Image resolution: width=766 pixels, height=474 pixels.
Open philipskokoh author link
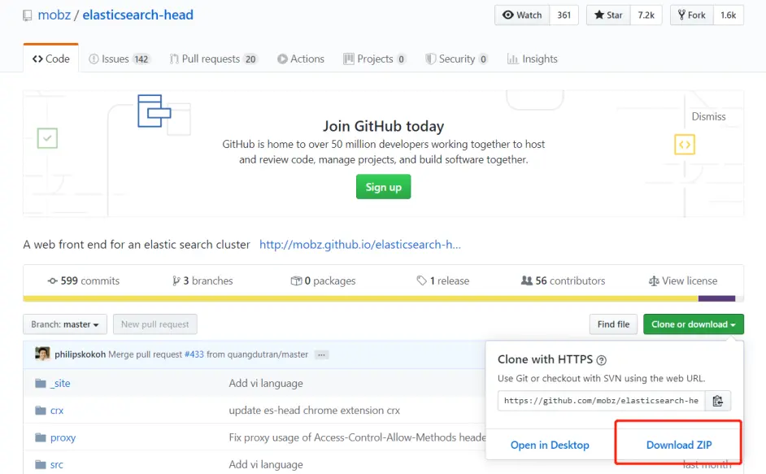point(81,354)
